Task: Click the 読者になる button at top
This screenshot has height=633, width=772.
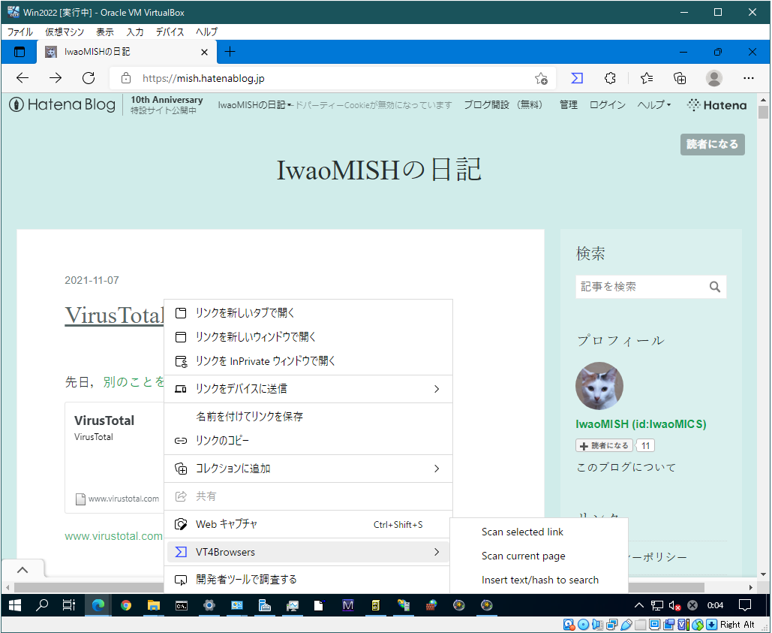Action: click(x=713, y=144)
